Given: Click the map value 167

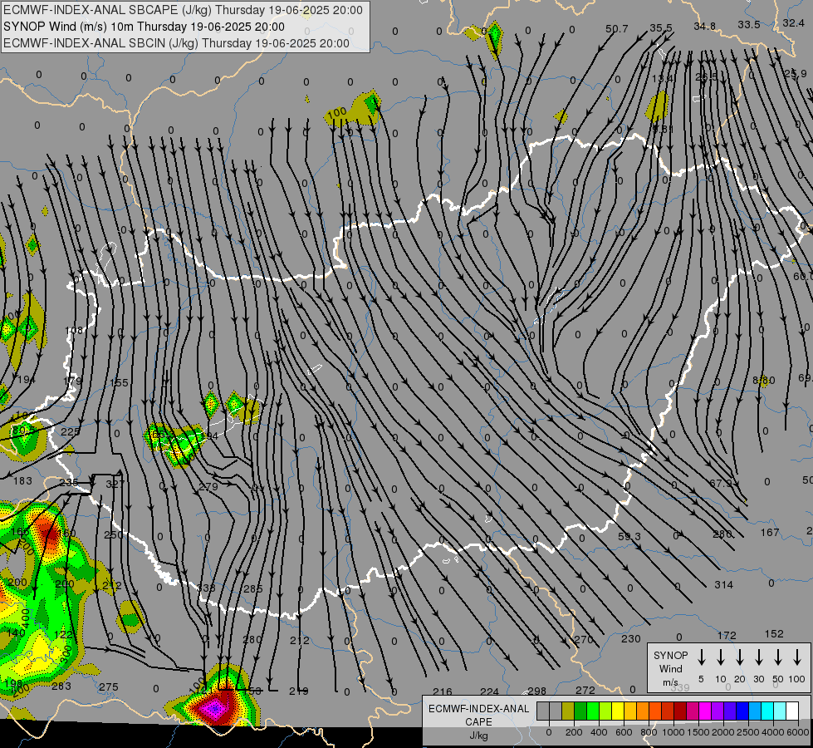Looking at the screenshot, I should [x=770, y=532].
